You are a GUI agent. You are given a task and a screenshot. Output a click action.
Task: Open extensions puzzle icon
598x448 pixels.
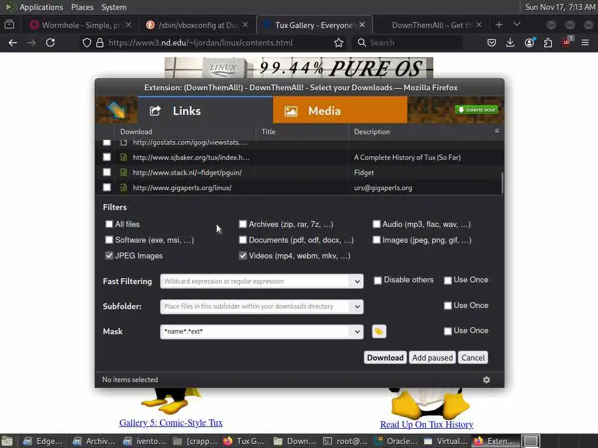pos(548,43)
